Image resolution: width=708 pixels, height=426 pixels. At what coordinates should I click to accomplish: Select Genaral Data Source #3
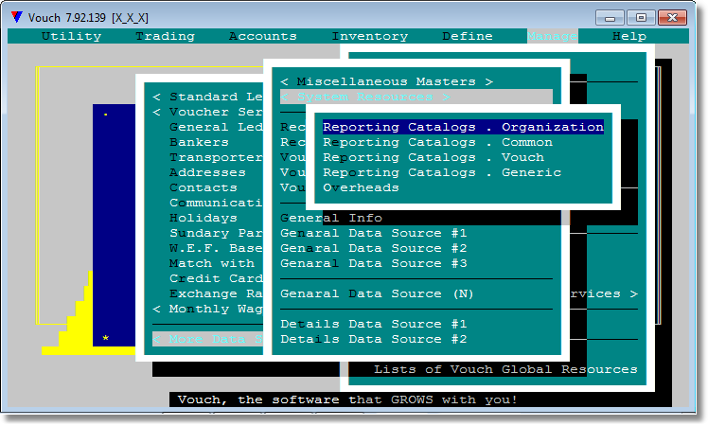point(374,263)
